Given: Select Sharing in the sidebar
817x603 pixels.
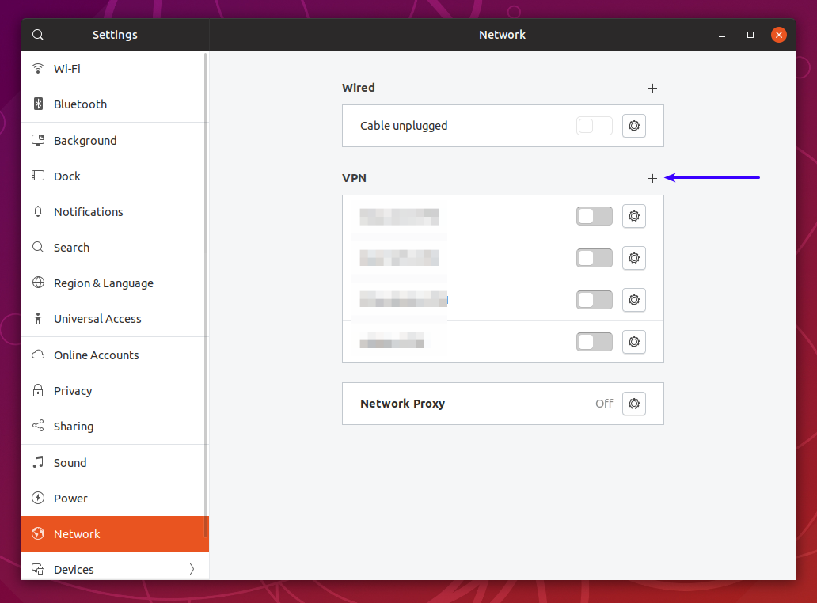Looking at the screenshot, I should [115, 427].
